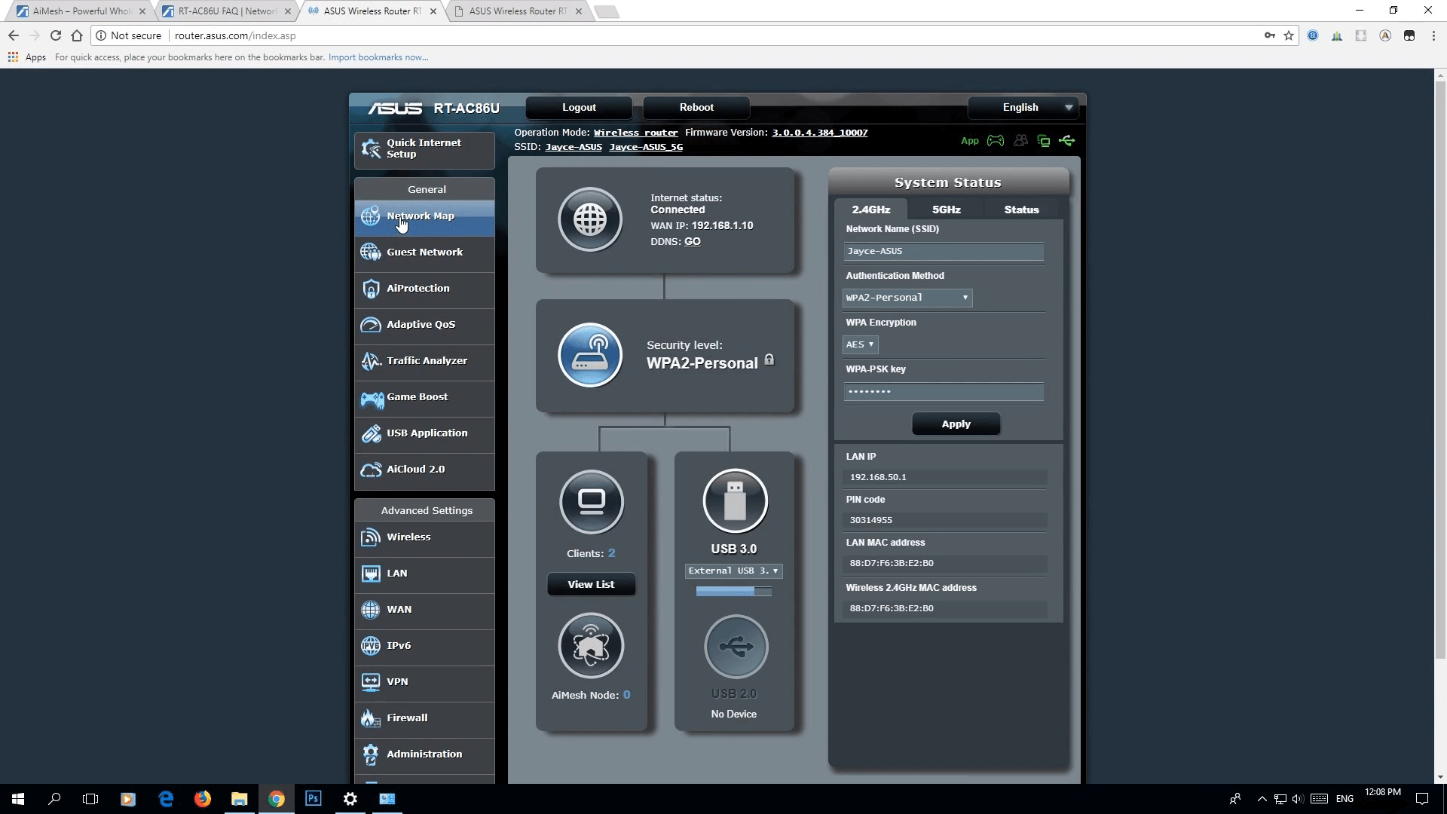
Task: Open LAN advanced settings
Action: [424, 574]
